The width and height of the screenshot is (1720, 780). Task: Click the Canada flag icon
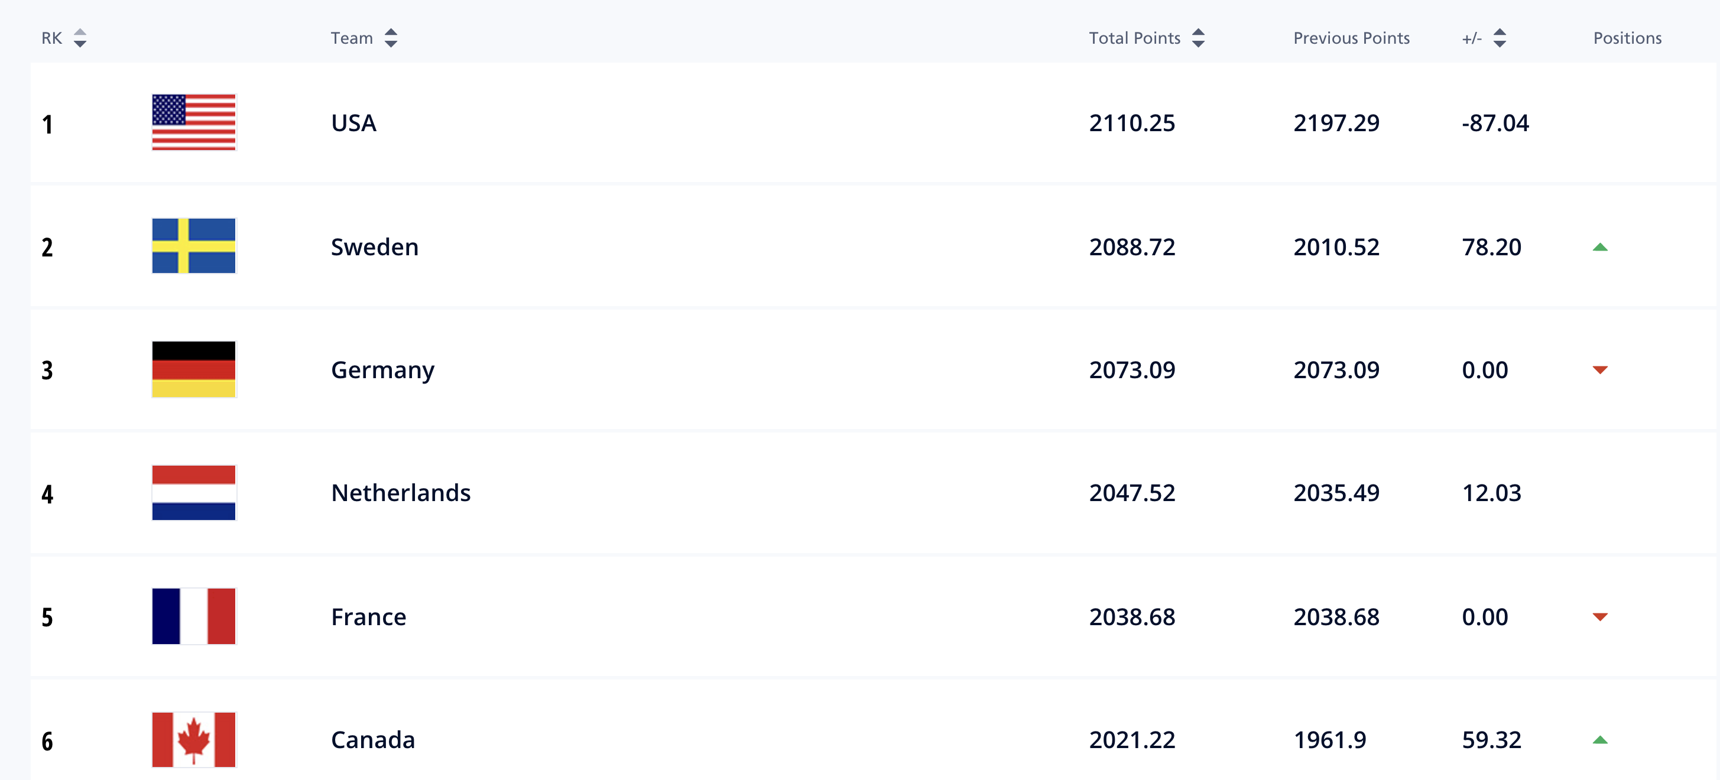tap(194, 739)
